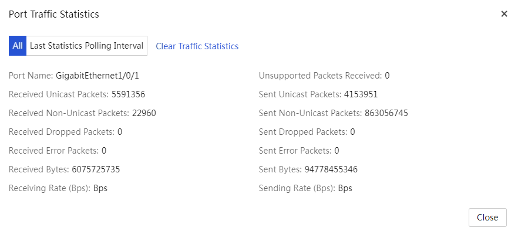This screenshot has height=231, width=518.
Task: Click the Clear Traffic Statistics link
Action: tap(197, 46)
